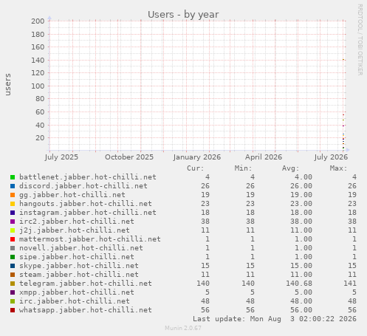Image resolution: width=367 pixels, height=336 pixels.
Task: Click the skype navy legend swatch
Action: click(x=13, y=266)
